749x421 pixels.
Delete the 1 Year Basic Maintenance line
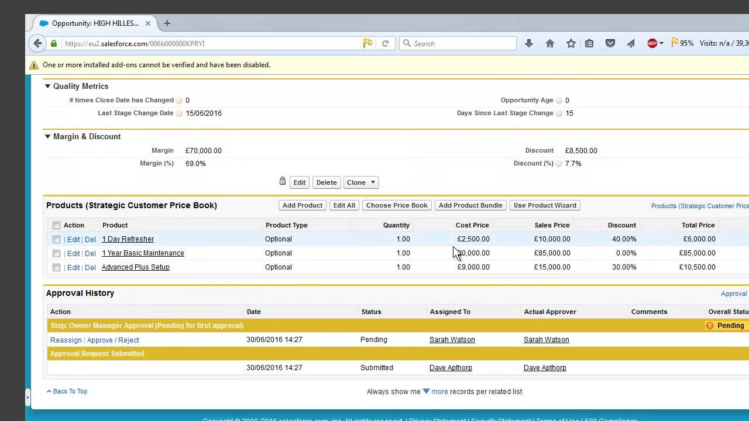[x=90, y=253]
